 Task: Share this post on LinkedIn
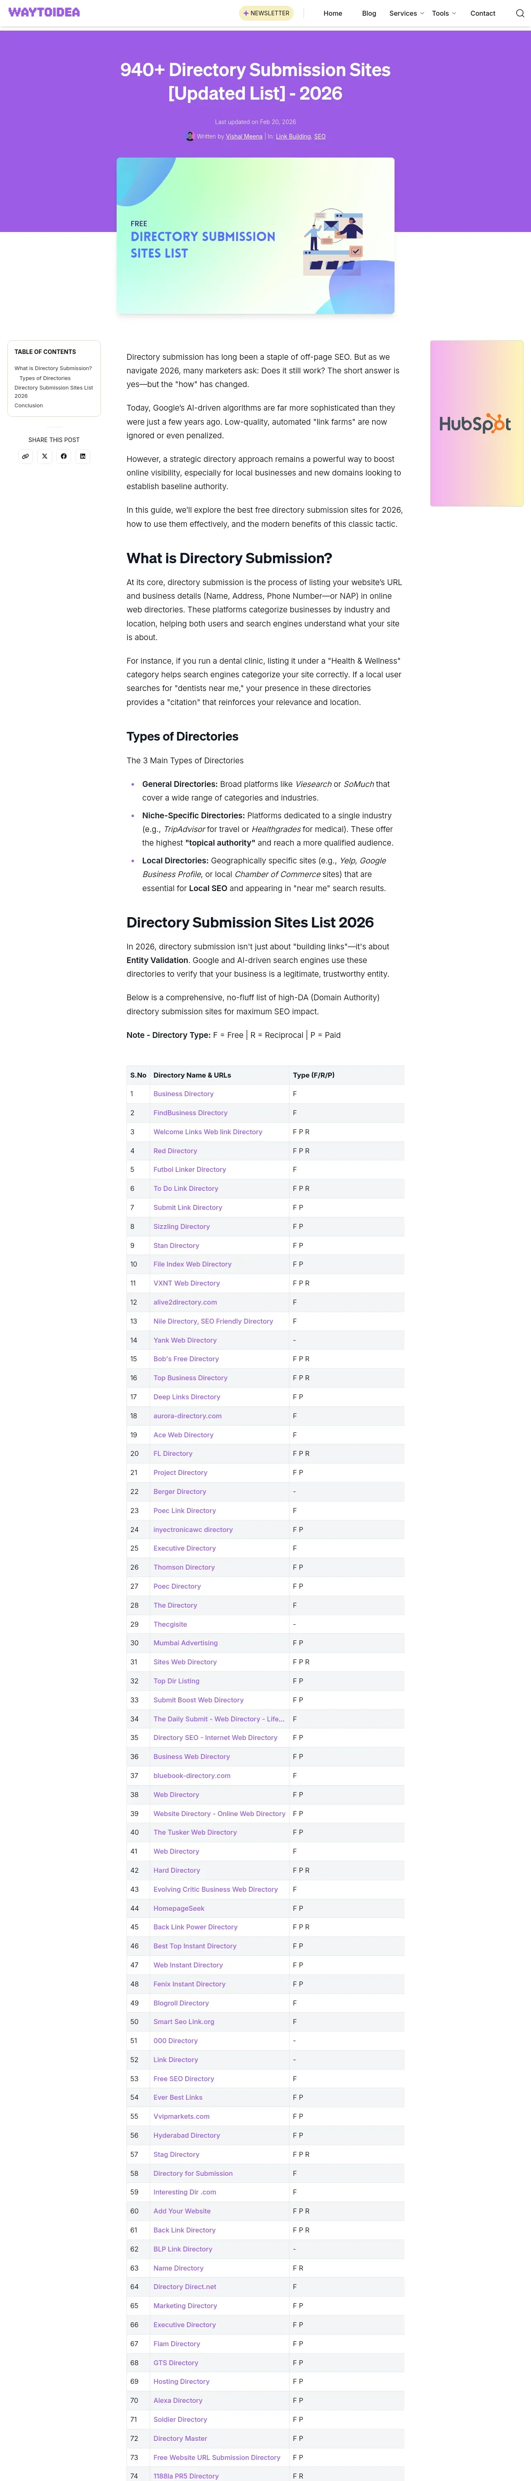83,457
